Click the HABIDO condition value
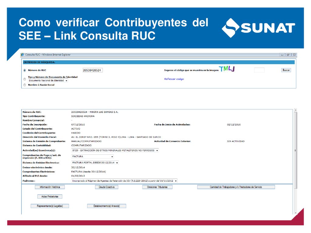Viewport: 311px width, 233px height. (x=76, y=133)
